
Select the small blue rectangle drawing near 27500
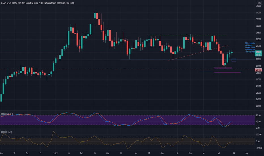pos(234,60)
